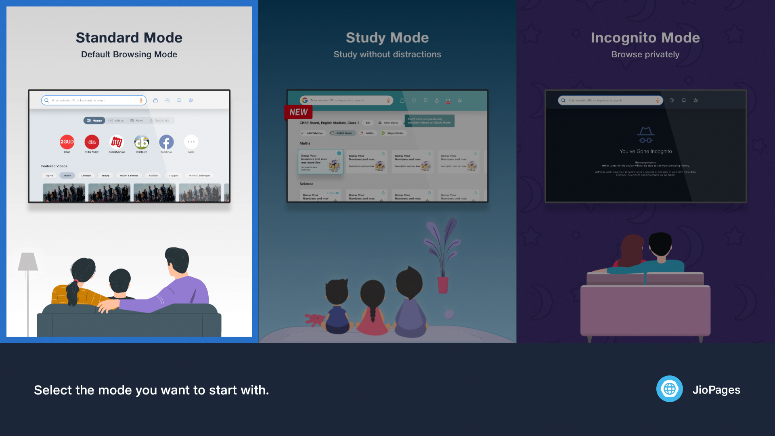
Task: Click 'Study without distractions' subtitle
Action: click(387, 55)
